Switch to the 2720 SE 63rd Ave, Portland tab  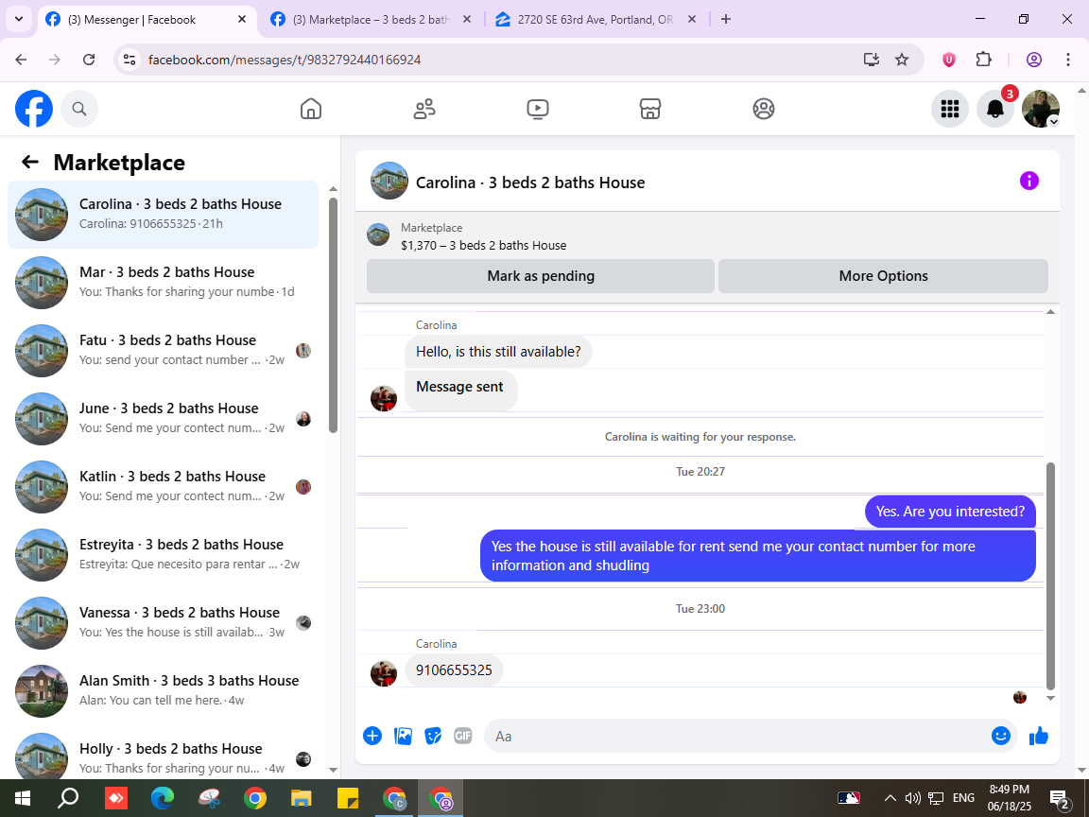(596, 20)
